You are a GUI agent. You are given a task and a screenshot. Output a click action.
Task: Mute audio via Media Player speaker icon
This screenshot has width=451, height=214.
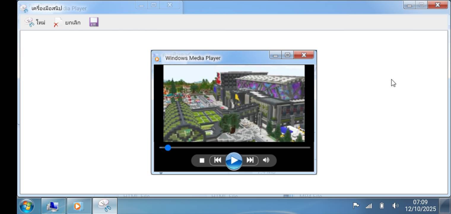[x=266, y=160]
